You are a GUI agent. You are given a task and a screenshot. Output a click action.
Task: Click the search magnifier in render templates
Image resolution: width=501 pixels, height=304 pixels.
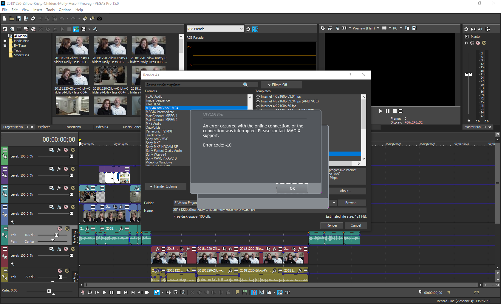[x=245, y=85]
